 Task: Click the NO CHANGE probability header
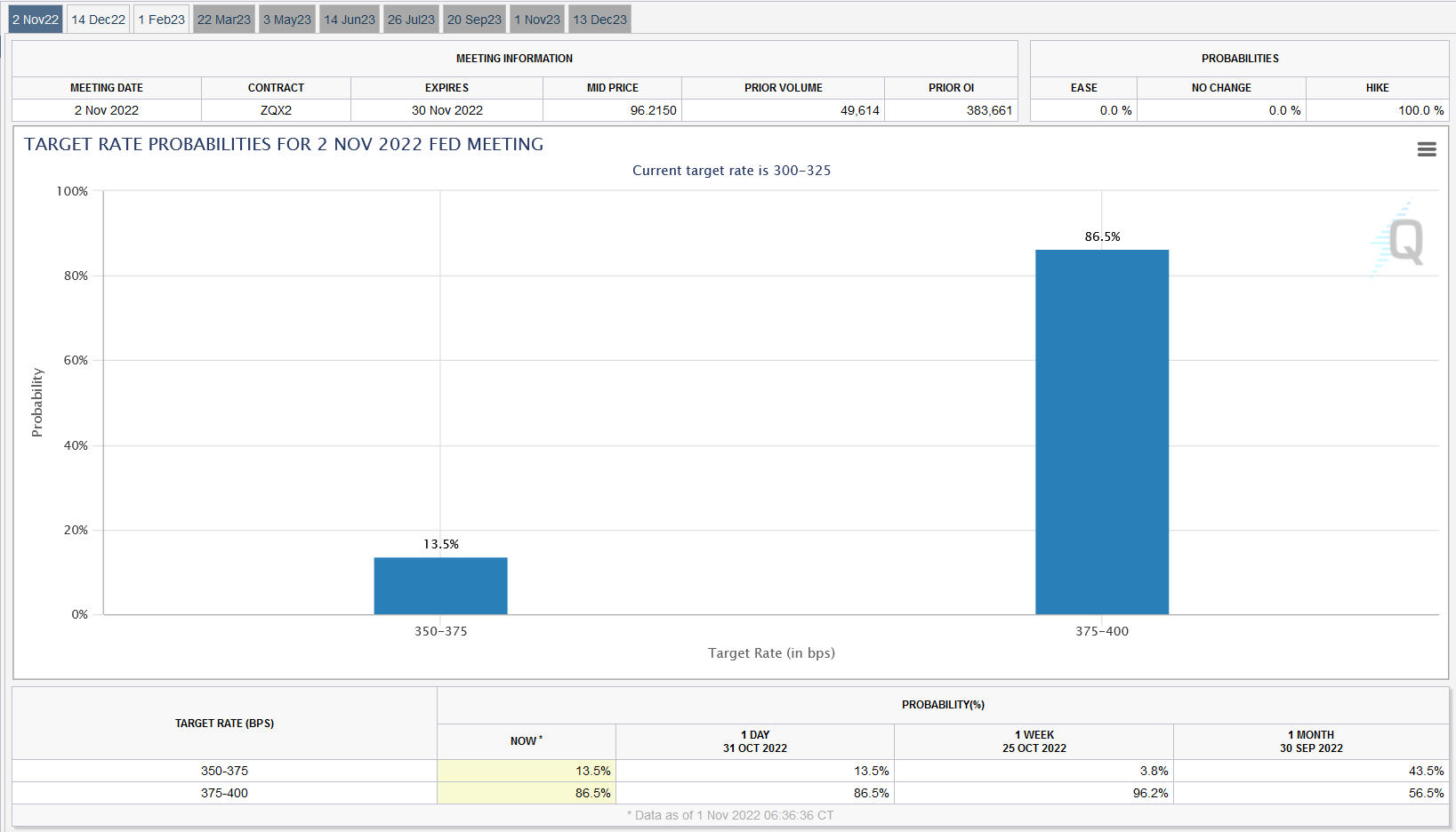[x=1221, y=88]
